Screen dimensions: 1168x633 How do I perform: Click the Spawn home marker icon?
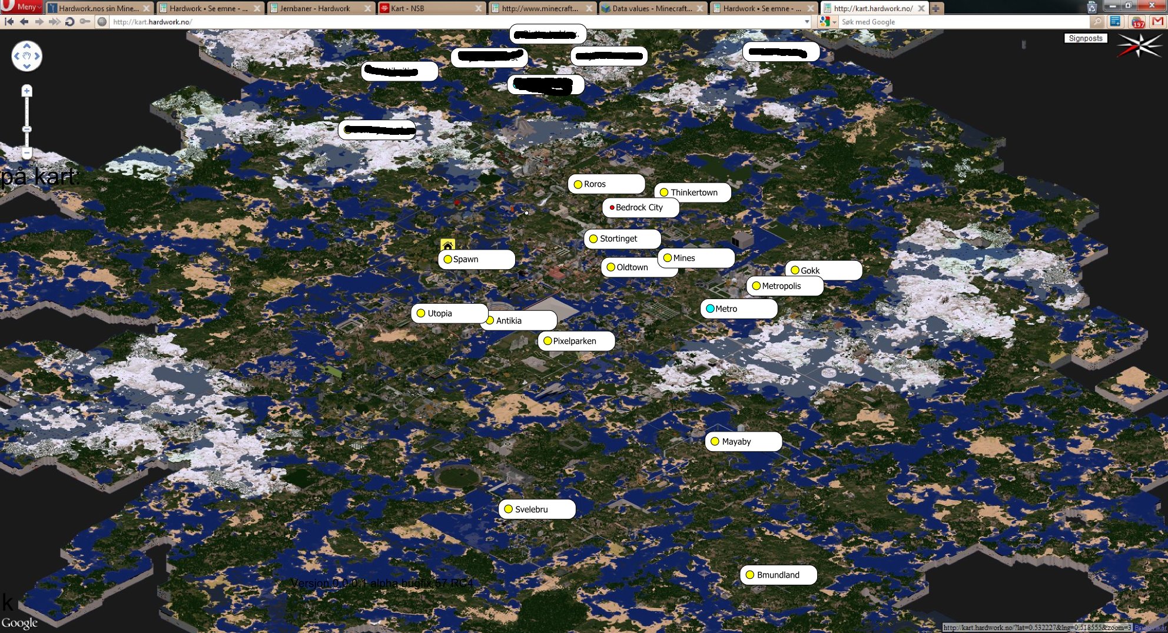click(448, 244)
